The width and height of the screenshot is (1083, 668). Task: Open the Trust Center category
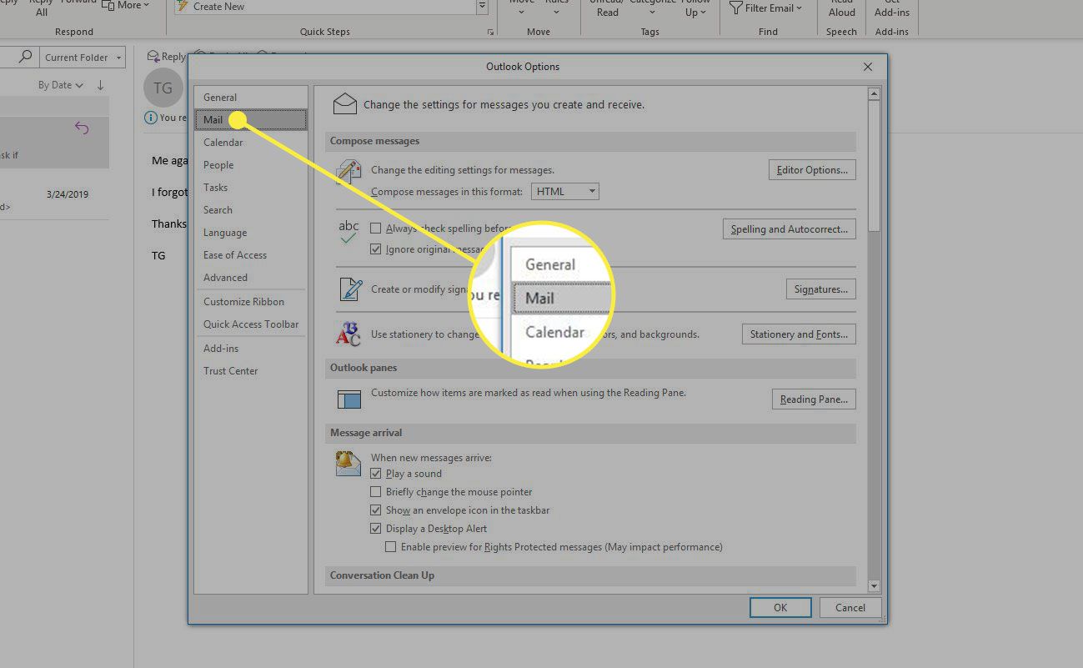coord(250,371)
